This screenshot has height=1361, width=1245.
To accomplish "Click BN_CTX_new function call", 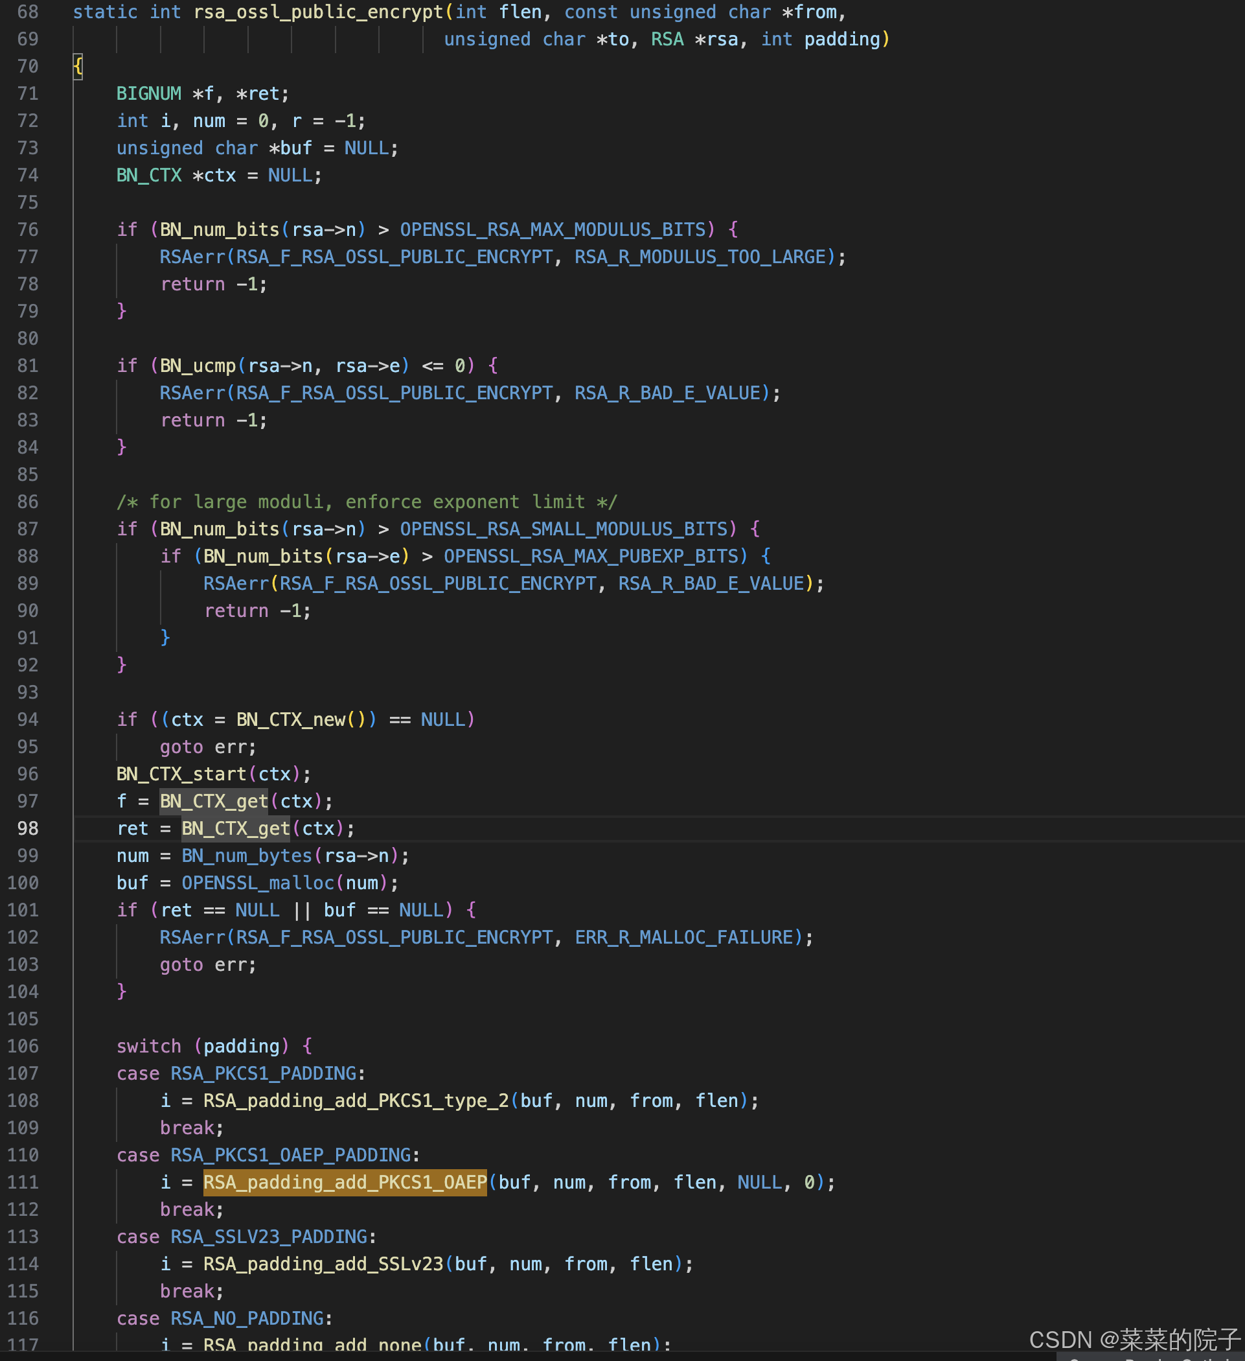I will [x=290, y=719].
